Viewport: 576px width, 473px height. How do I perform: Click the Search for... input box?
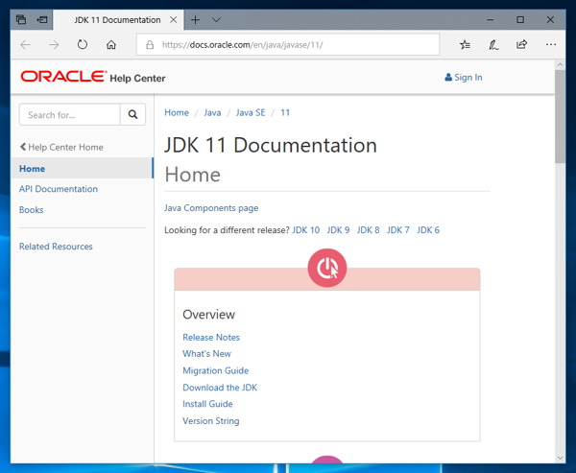click(x=70, y=114)
